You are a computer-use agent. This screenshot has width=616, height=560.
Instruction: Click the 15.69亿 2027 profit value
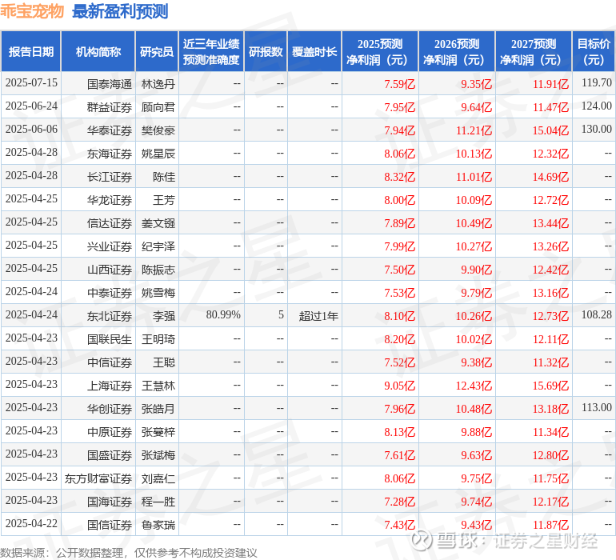click(x=550, y=385)
